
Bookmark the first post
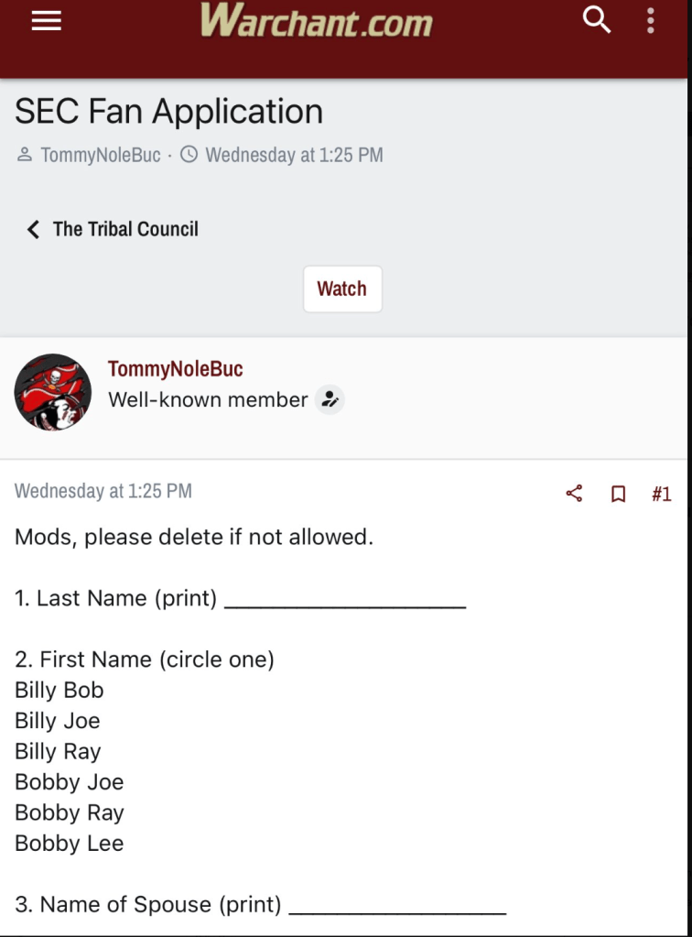click(619, 495)
